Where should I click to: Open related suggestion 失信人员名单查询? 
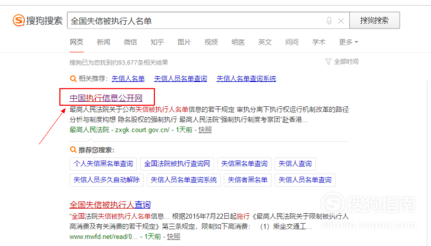[x=181, y=79]
